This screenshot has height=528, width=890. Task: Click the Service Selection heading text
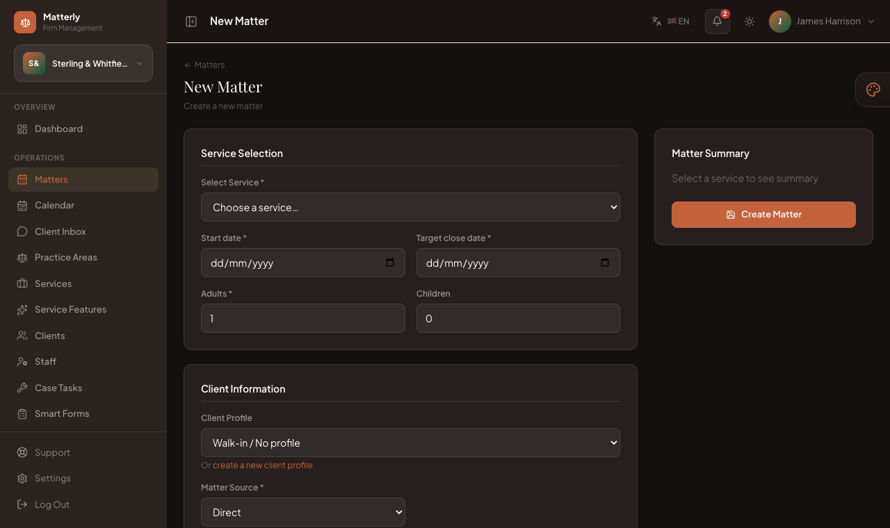pos(242,154)
